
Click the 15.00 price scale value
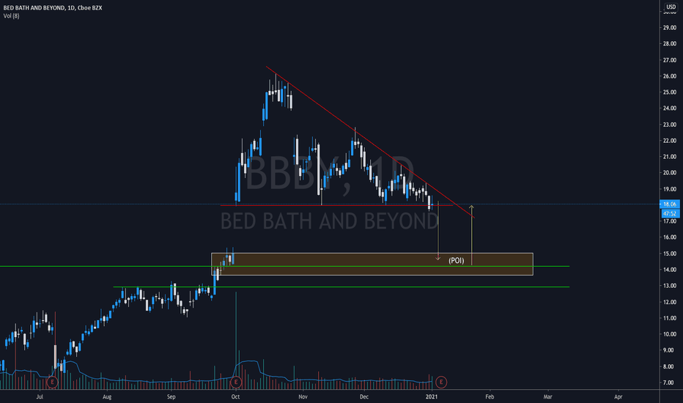coord(670,254)
